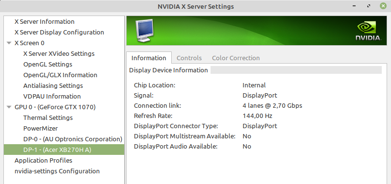Open OpenGL Settings page

click(48, 65)
